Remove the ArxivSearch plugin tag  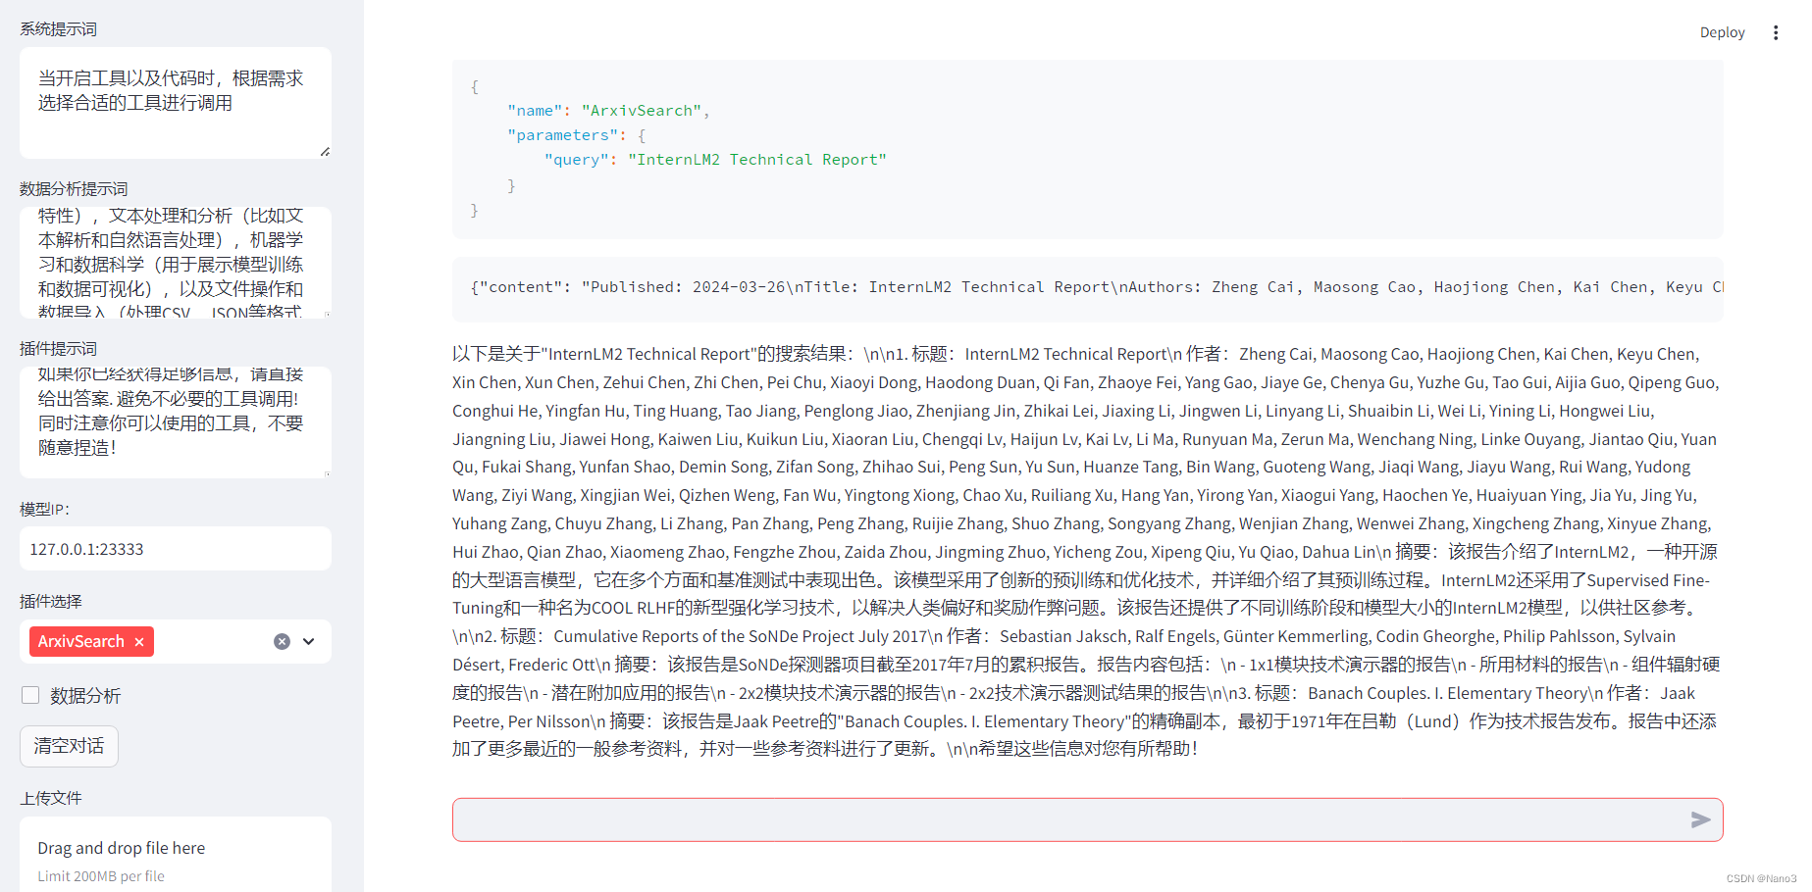click(x=139, y=641)
